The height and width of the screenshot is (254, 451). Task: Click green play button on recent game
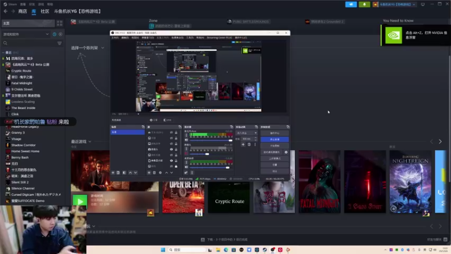point(80,201)
